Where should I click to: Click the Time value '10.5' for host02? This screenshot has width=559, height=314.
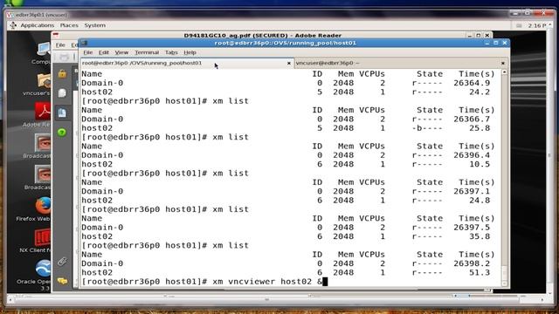click(480, 164)
